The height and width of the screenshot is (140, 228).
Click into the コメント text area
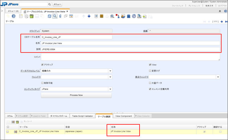coord(130,57)
